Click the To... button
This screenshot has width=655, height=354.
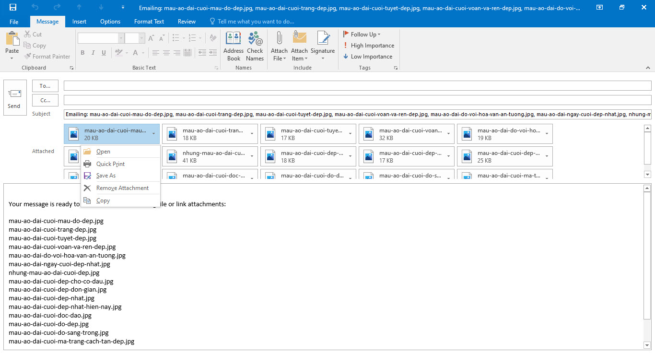click(x=45, y=86)
